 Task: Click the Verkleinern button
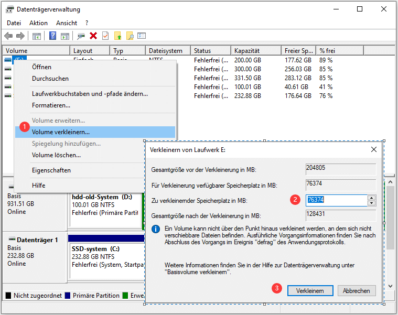tap(310, 291)
